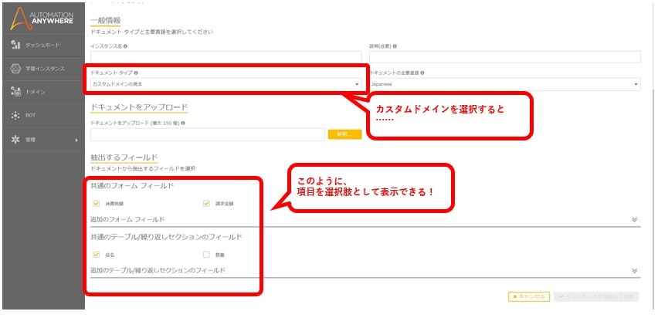Uncheck the 品名 checkbox
Screen dimensions: 658x318
coord(97,254)
